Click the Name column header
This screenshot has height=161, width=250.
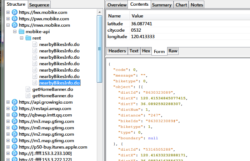click(118, 16)
